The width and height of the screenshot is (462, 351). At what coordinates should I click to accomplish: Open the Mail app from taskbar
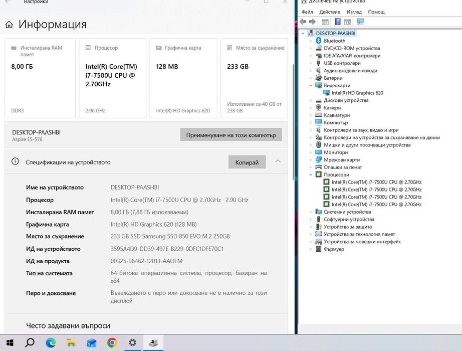click(x=92, y=343)
